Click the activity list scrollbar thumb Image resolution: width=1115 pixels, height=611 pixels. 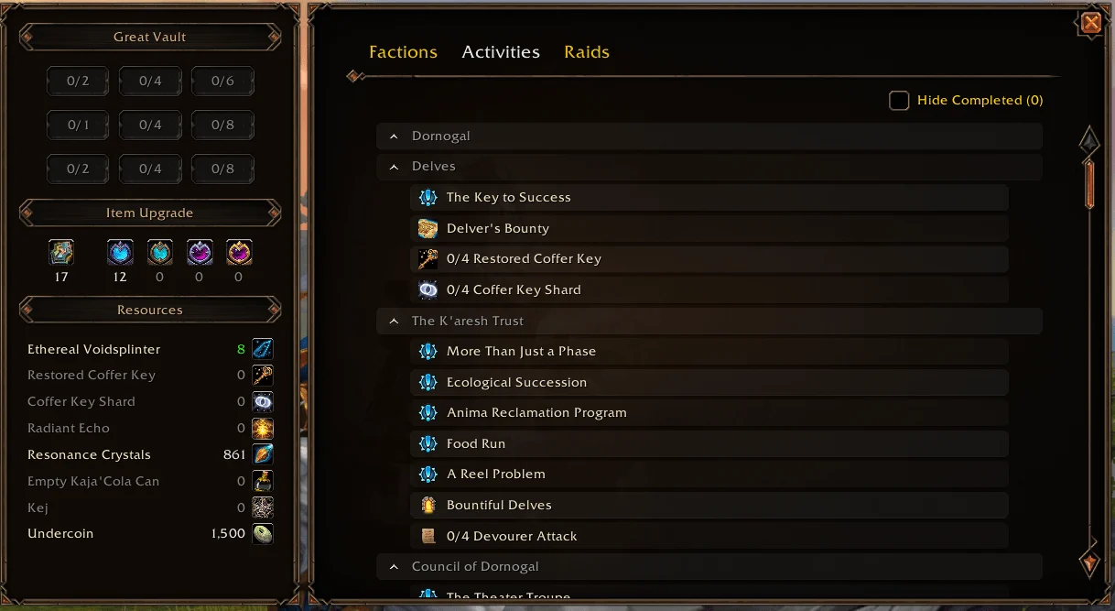(x=1089, y=183)
